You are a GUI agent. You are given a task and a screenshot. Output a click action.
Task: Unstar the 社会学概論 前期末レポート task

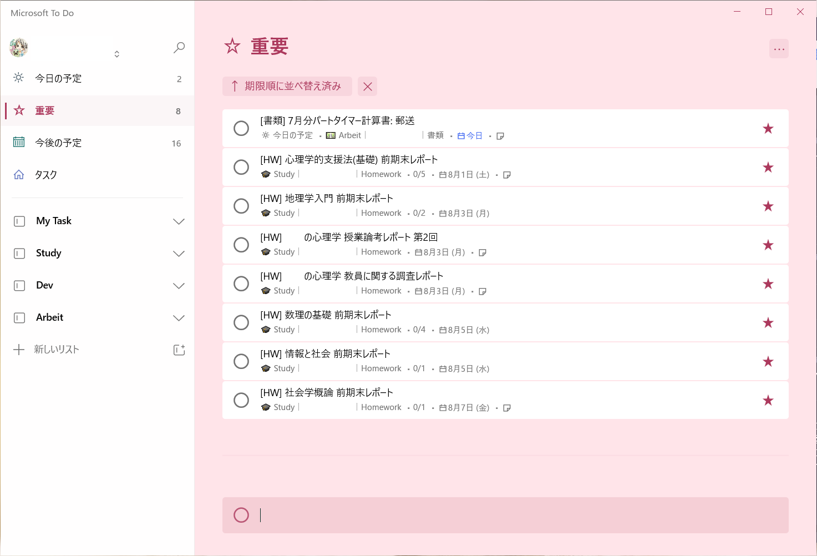pos(768,401)
